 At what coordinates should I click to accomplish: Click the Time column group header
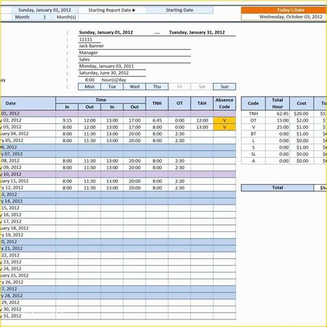101,100
